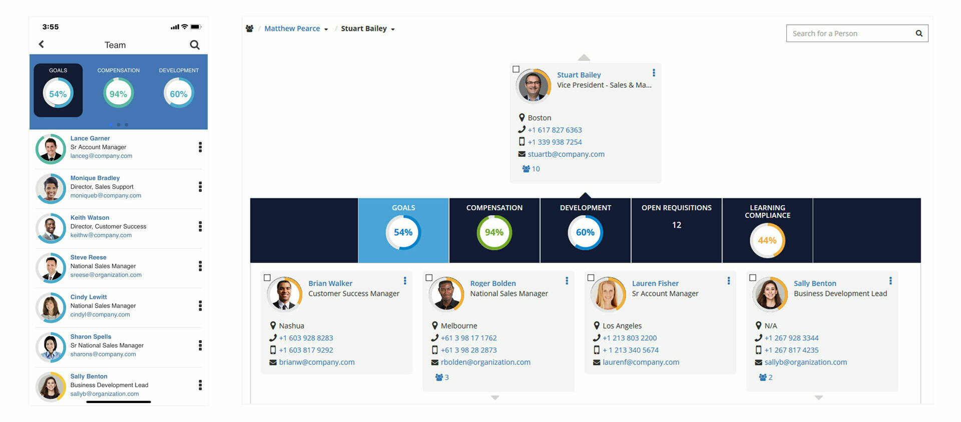
Task: Open the kebab menu for Keith Watson
Action: point(200,226)
